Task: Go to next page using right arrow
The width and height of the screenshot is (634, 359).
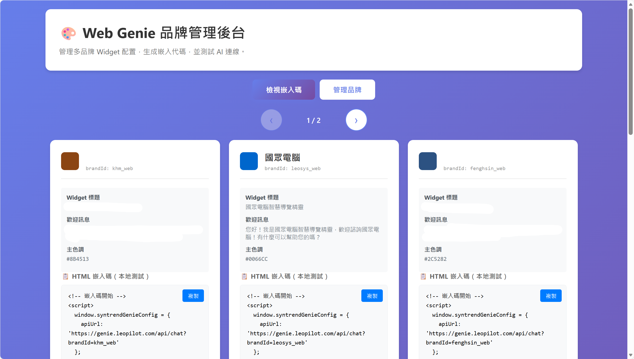Action: 356,120
